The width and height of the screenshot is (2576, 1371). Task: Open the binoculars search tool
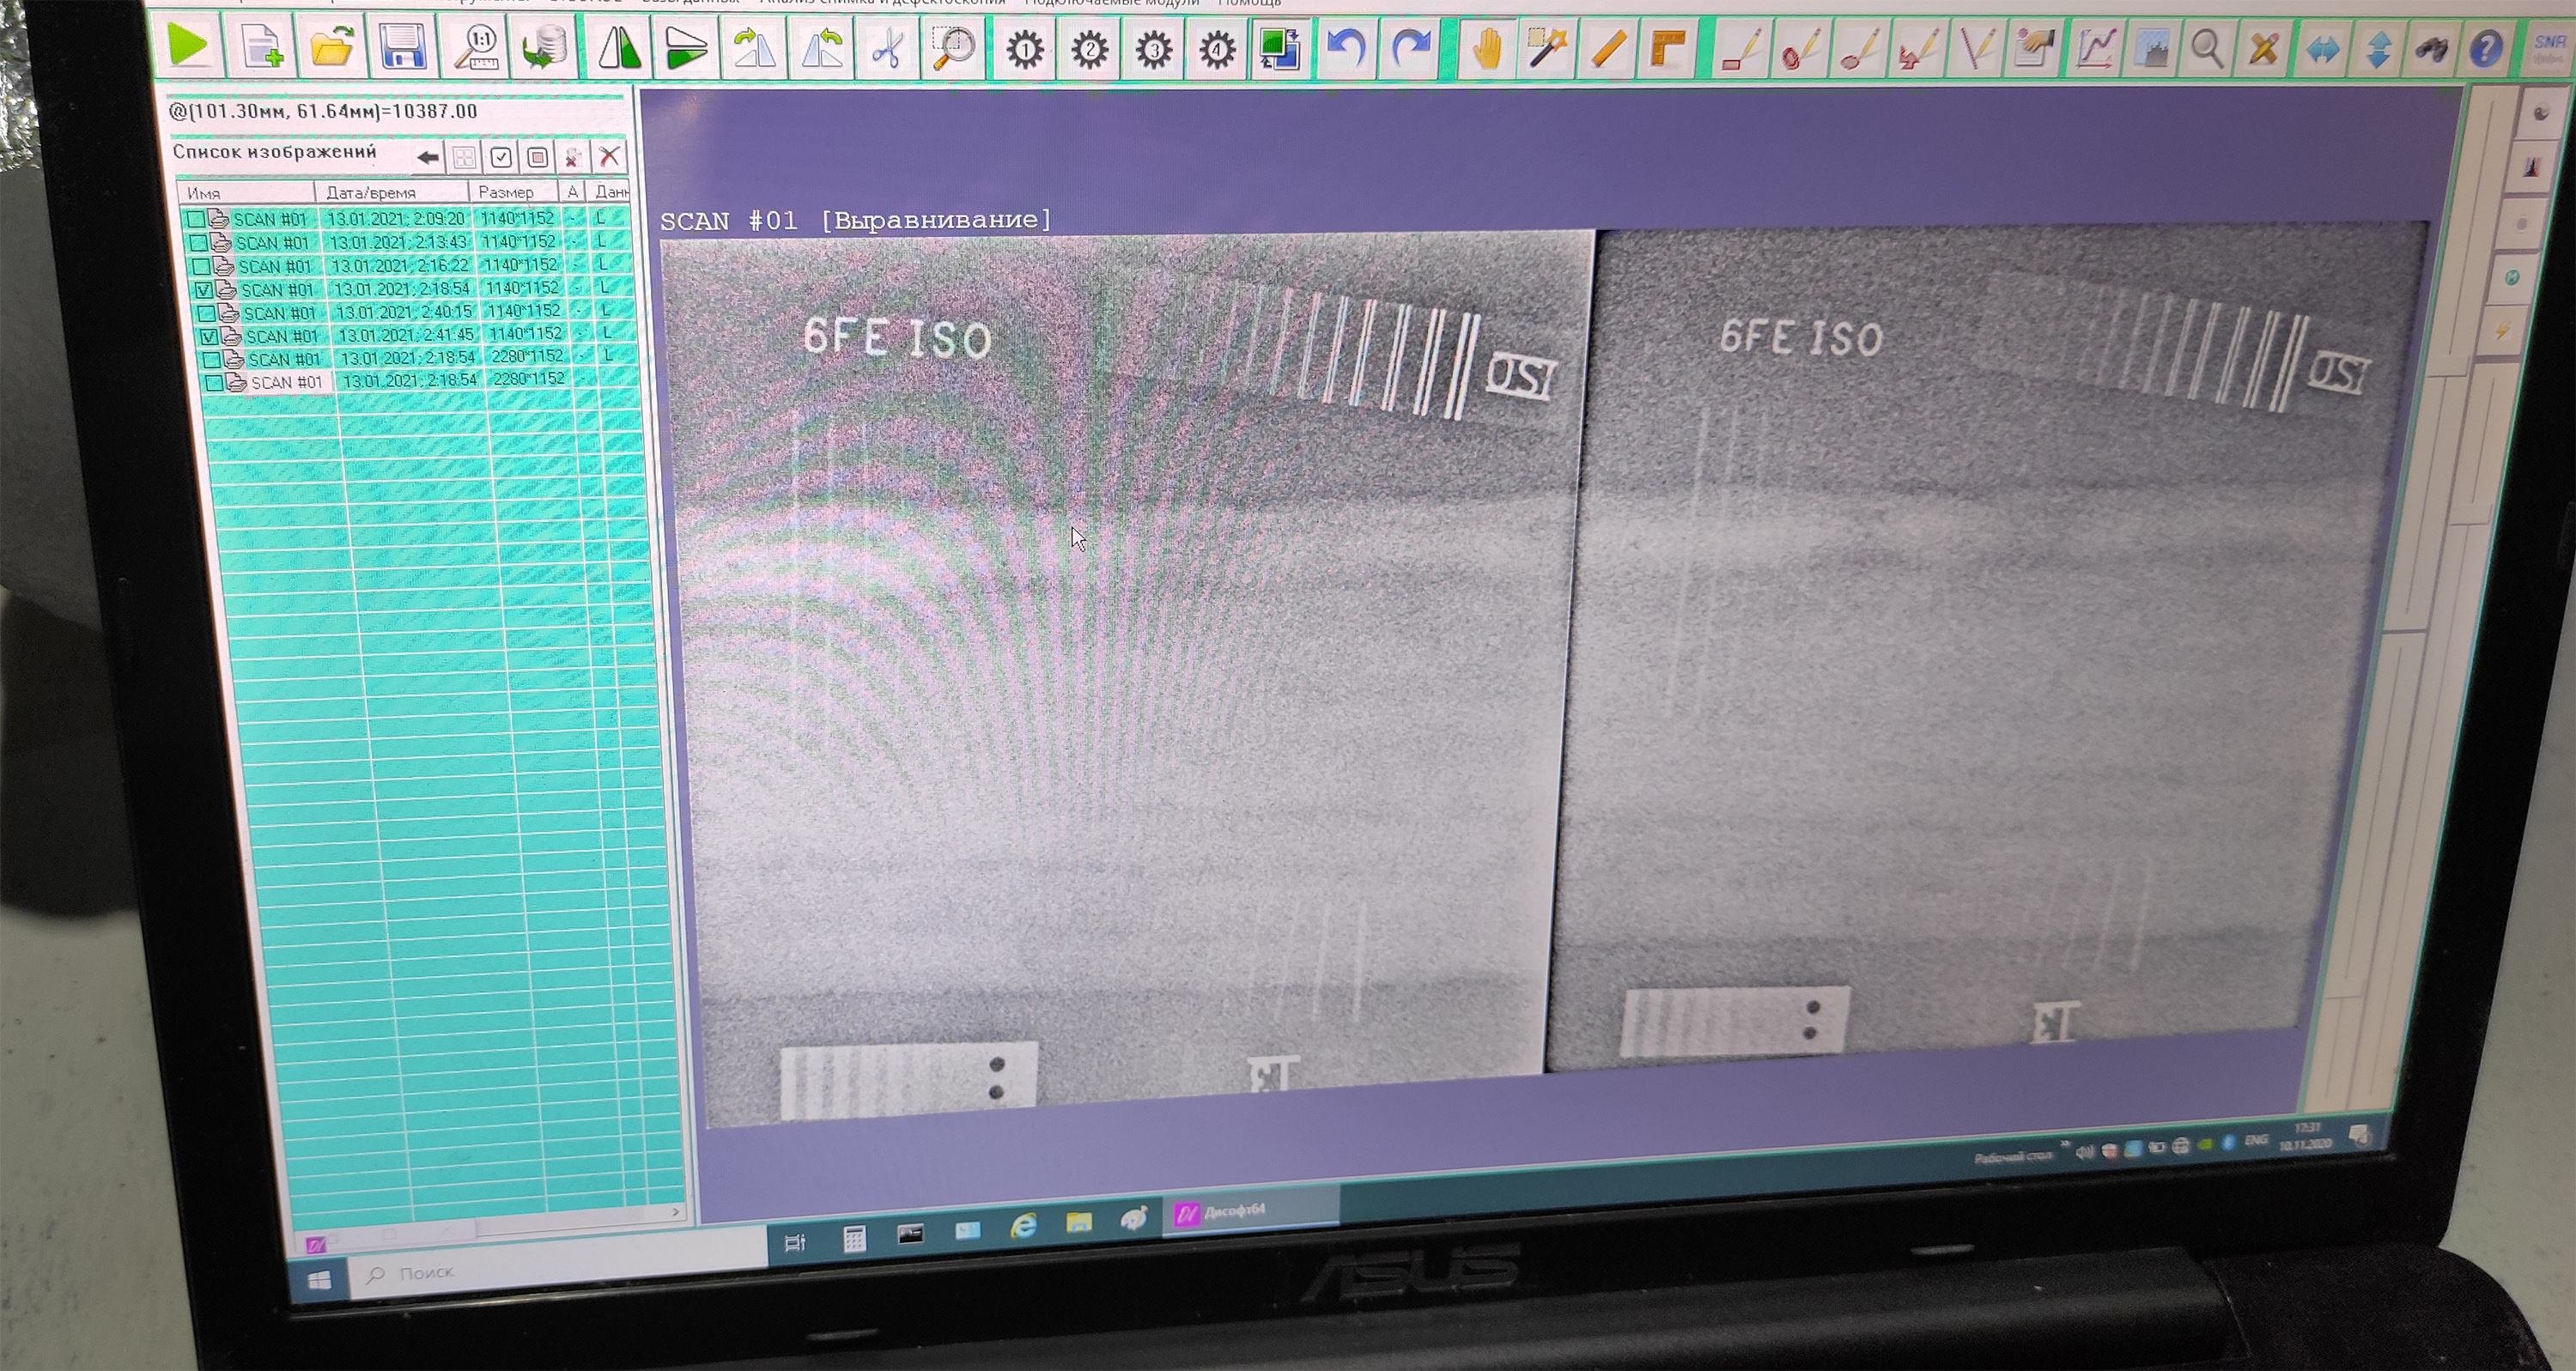[x=2431, y=49]
